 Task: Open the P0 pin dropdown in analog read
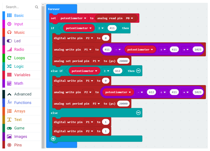coord(129,18)
